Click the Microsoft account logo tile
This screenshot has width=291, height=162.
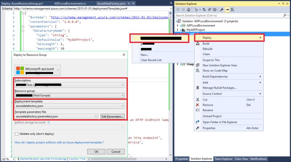click(20, 70)
